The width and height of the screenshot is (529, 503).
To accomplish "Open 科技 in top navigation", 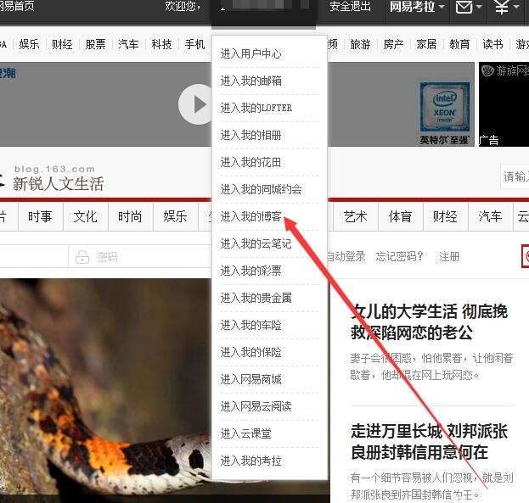I will click(x=161, y=44).
